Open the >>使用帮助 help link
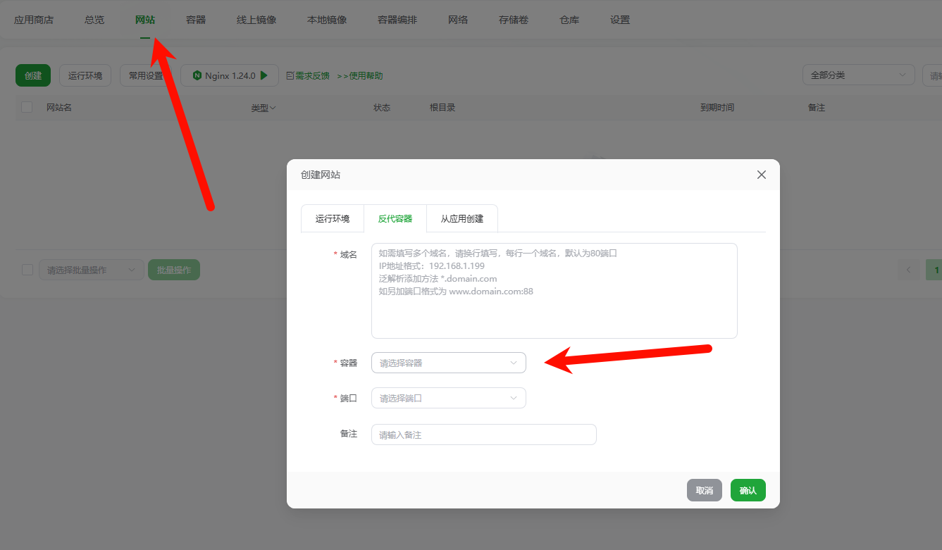 [360, 76]
